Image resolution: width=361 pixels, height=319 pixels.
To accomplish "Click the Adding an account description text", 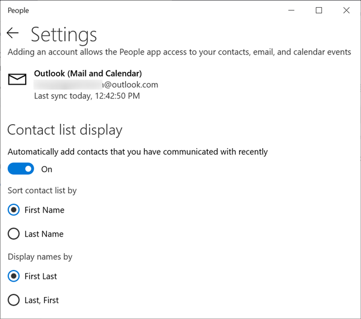I will [179, 52].
